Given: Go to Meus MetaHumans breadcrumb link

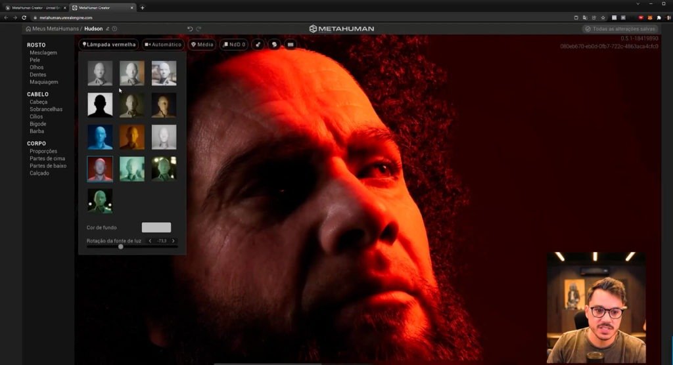Looking at the screenshot, I should 57,29.
